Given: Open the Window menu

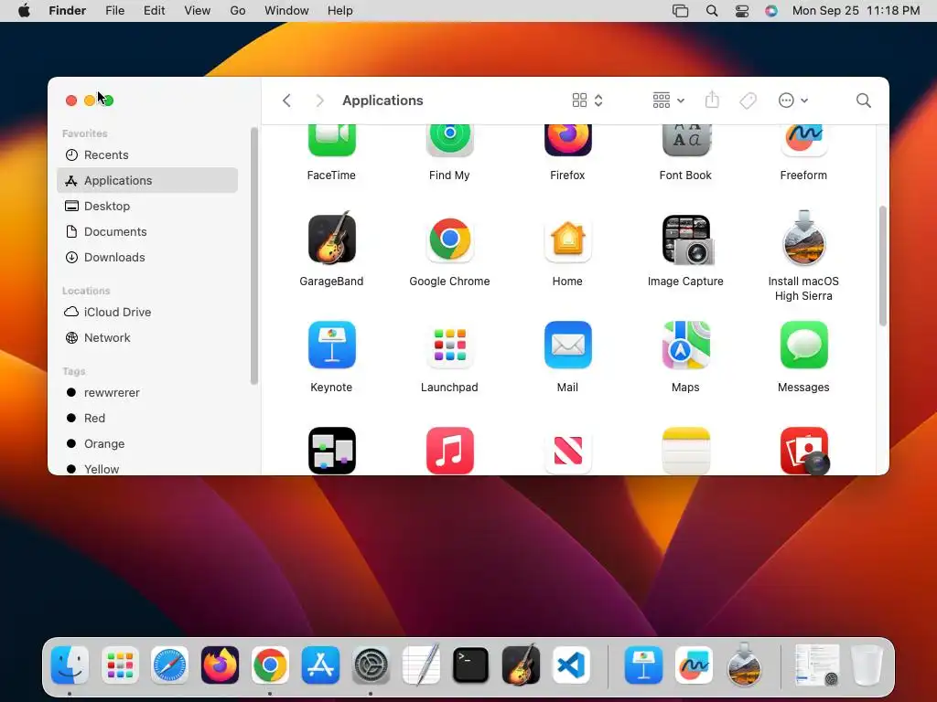Looking at the screenshot, I should (286, 11).
